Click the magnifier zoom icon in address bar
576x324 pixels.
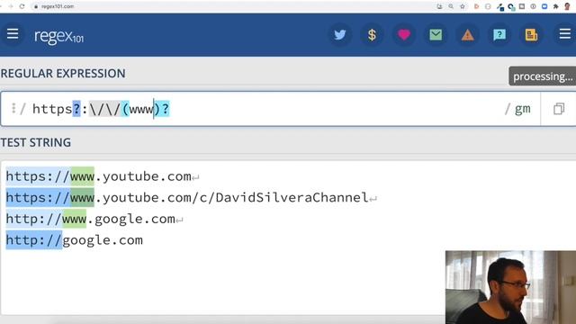pos(451,6)
